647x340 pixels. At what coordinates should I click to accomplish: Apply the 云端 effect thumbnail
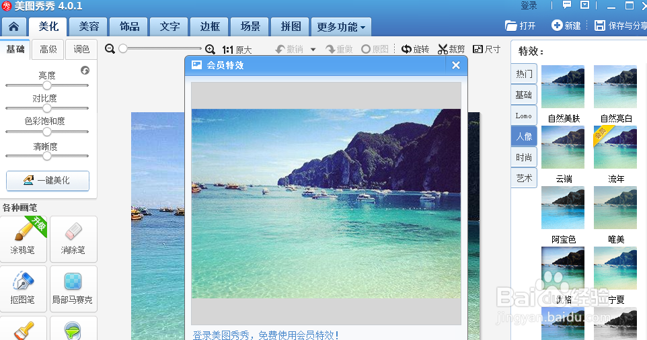[563, 147]
